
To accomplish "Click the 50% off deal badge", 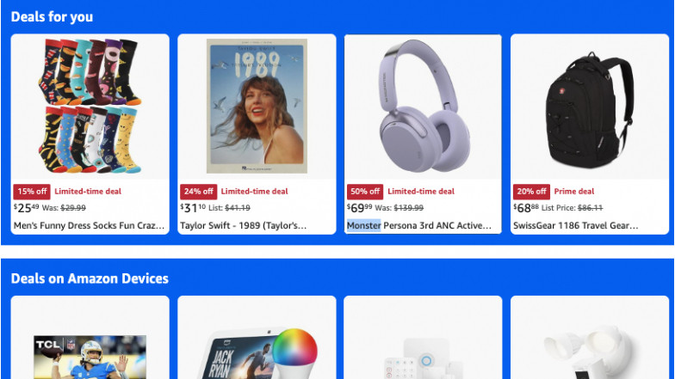I will (x=365, y=192).
